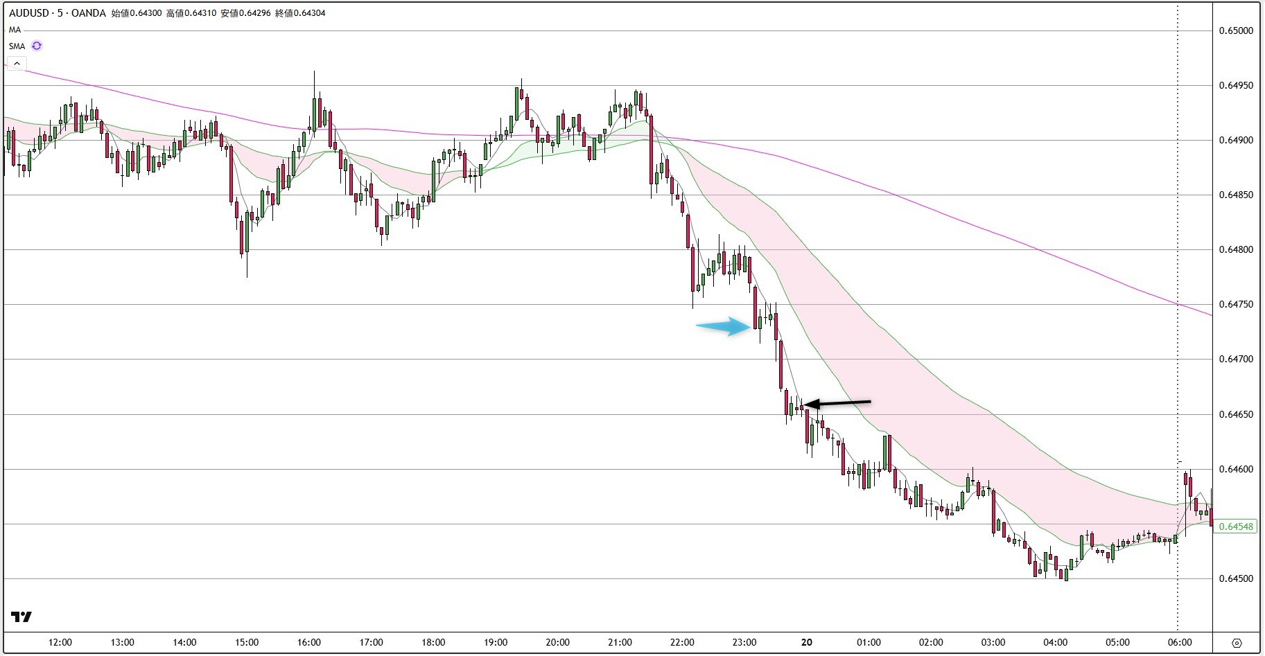The height and width of the screenshot is (656, 1265).
Task: Click the 0.64500 price axis label
Action: (1236, 579)
